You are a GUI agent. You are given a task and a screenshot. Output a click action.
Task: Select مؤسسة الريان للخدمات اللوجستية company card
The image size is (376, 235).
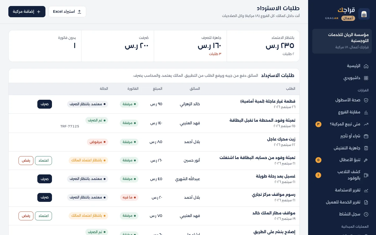342,41
